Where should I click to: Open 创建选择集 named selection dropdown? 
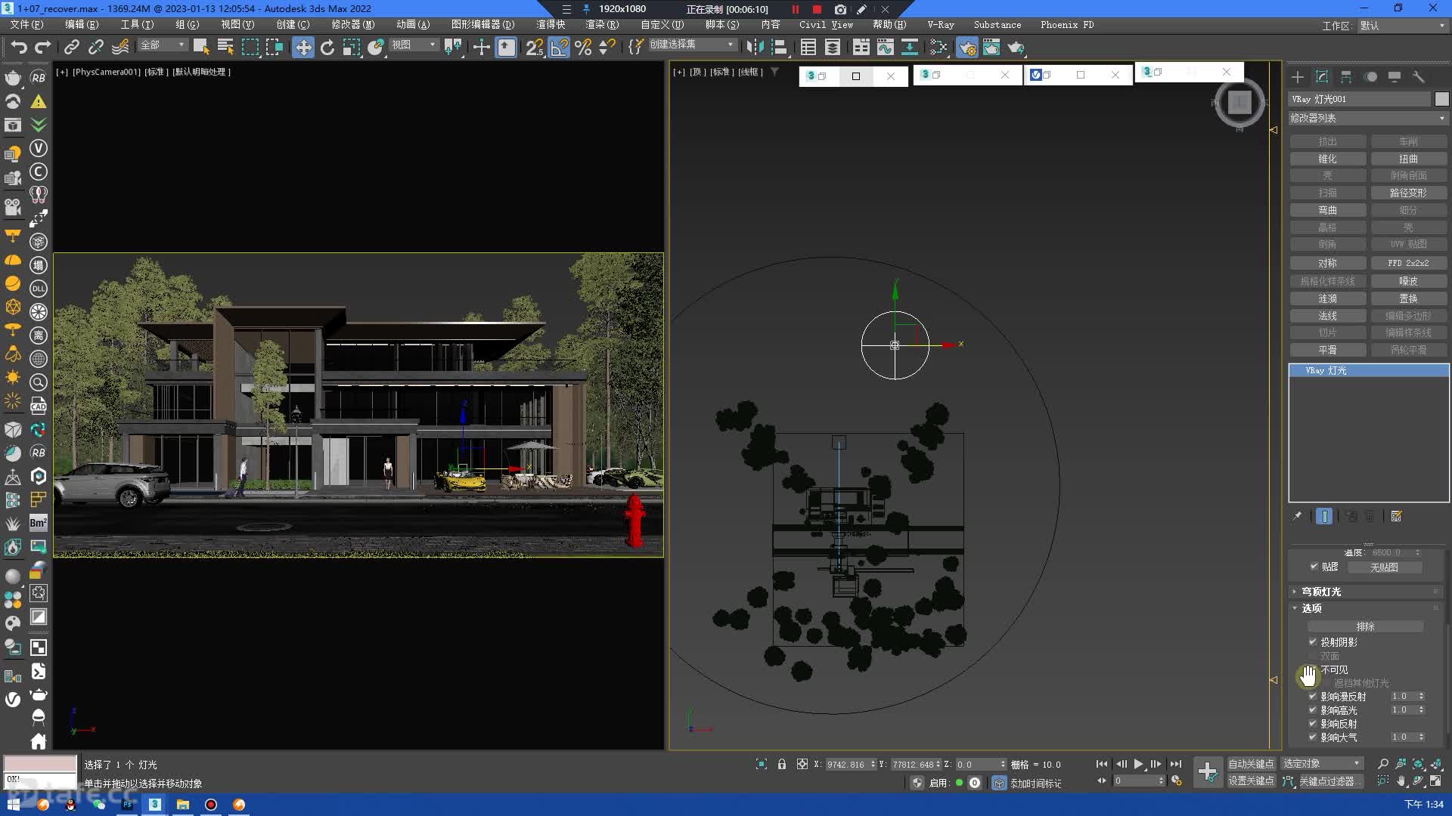691,44
